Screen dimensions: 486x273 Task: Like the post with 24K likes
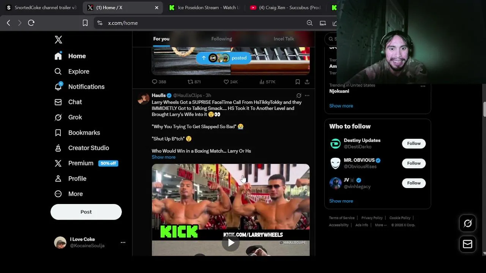point(230,82)
